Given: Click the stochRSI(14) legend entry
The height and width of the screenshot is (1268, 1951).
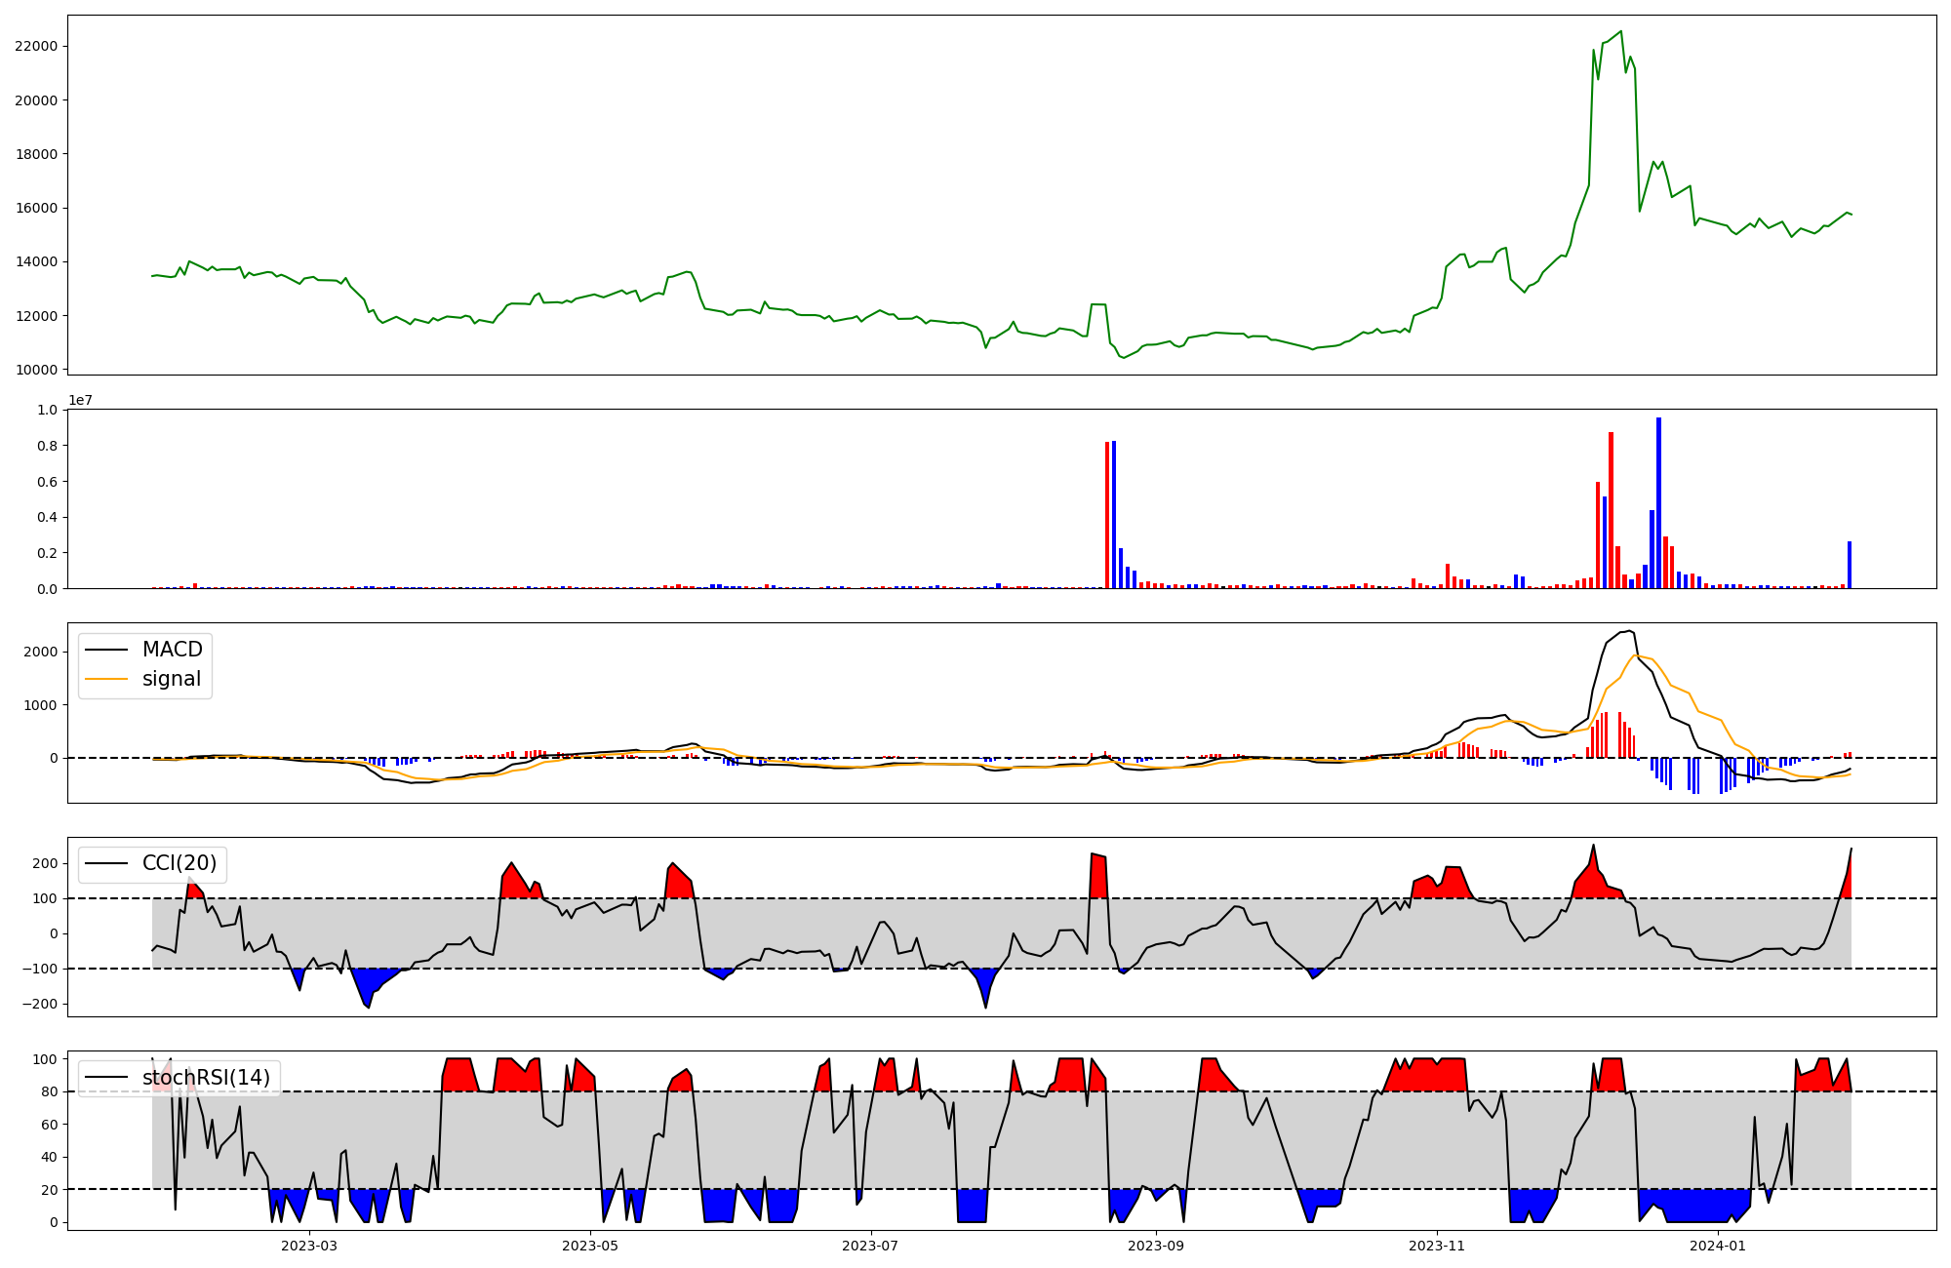Looking at the screenshot, I should (x=206, y=1077).
